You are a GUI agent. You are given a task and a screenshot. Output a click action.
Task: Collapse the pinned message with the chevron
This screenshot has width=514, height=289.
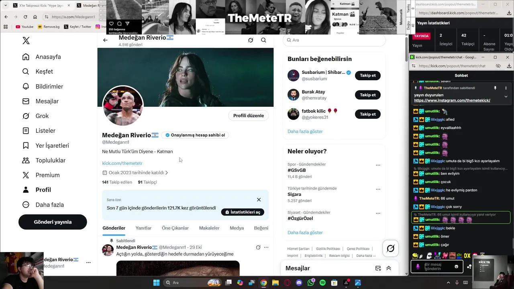(506, 97)
